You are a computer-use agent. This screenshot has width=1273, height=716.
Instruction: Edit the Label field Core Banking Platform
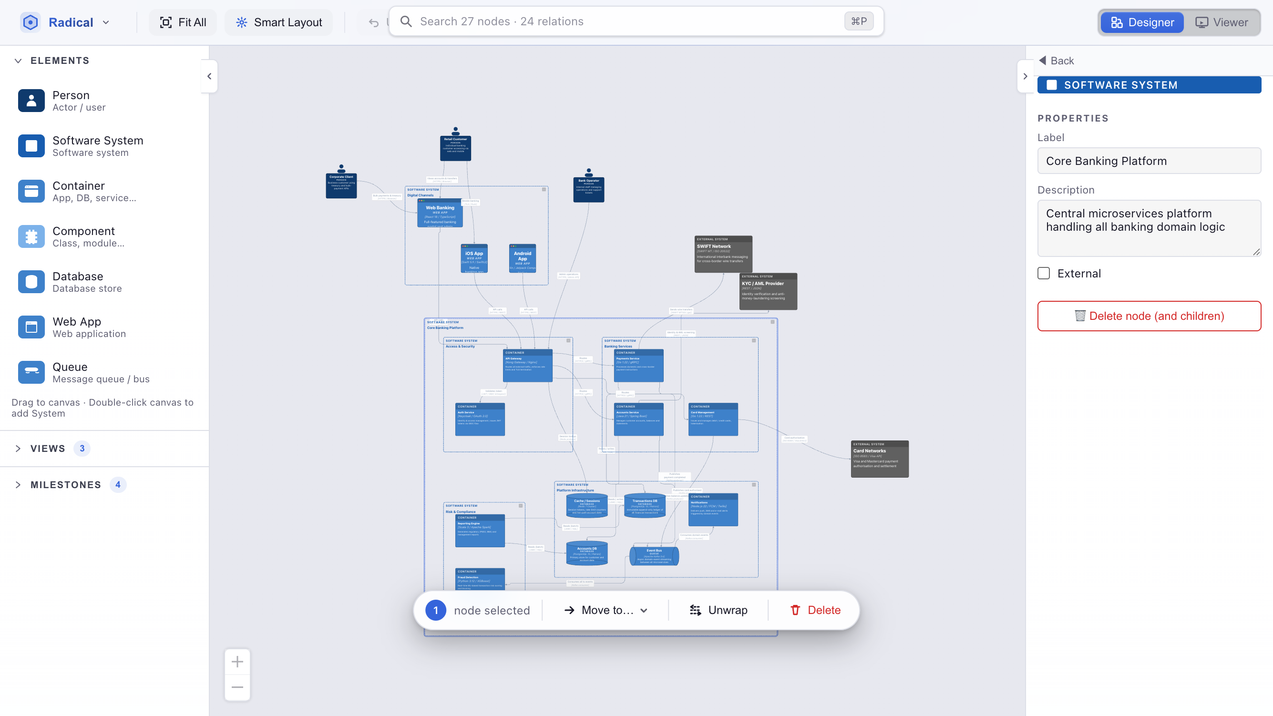tap(1149, 161)
